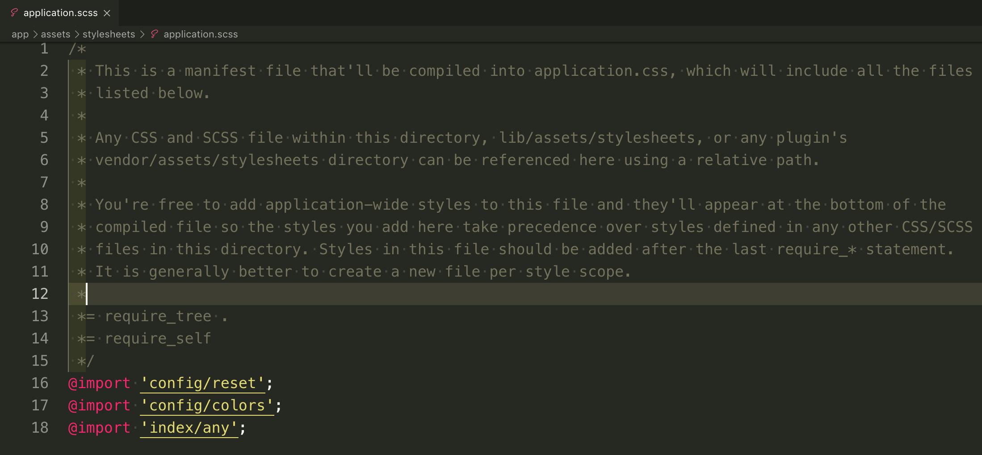982x455 pixels.
Task: Select the application.scss tab
Action: pyautogui.click(x=60, y=12)
